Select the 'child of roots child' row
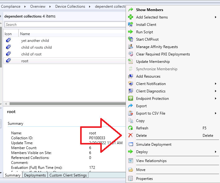The image size is (220, 183). pos(64,47)
